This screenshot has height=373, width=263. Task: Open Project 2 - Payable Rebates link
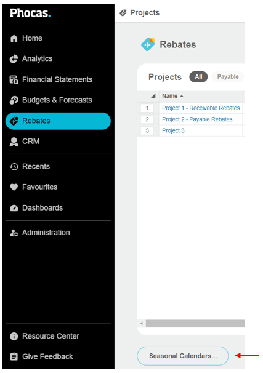tap(197, 119)
